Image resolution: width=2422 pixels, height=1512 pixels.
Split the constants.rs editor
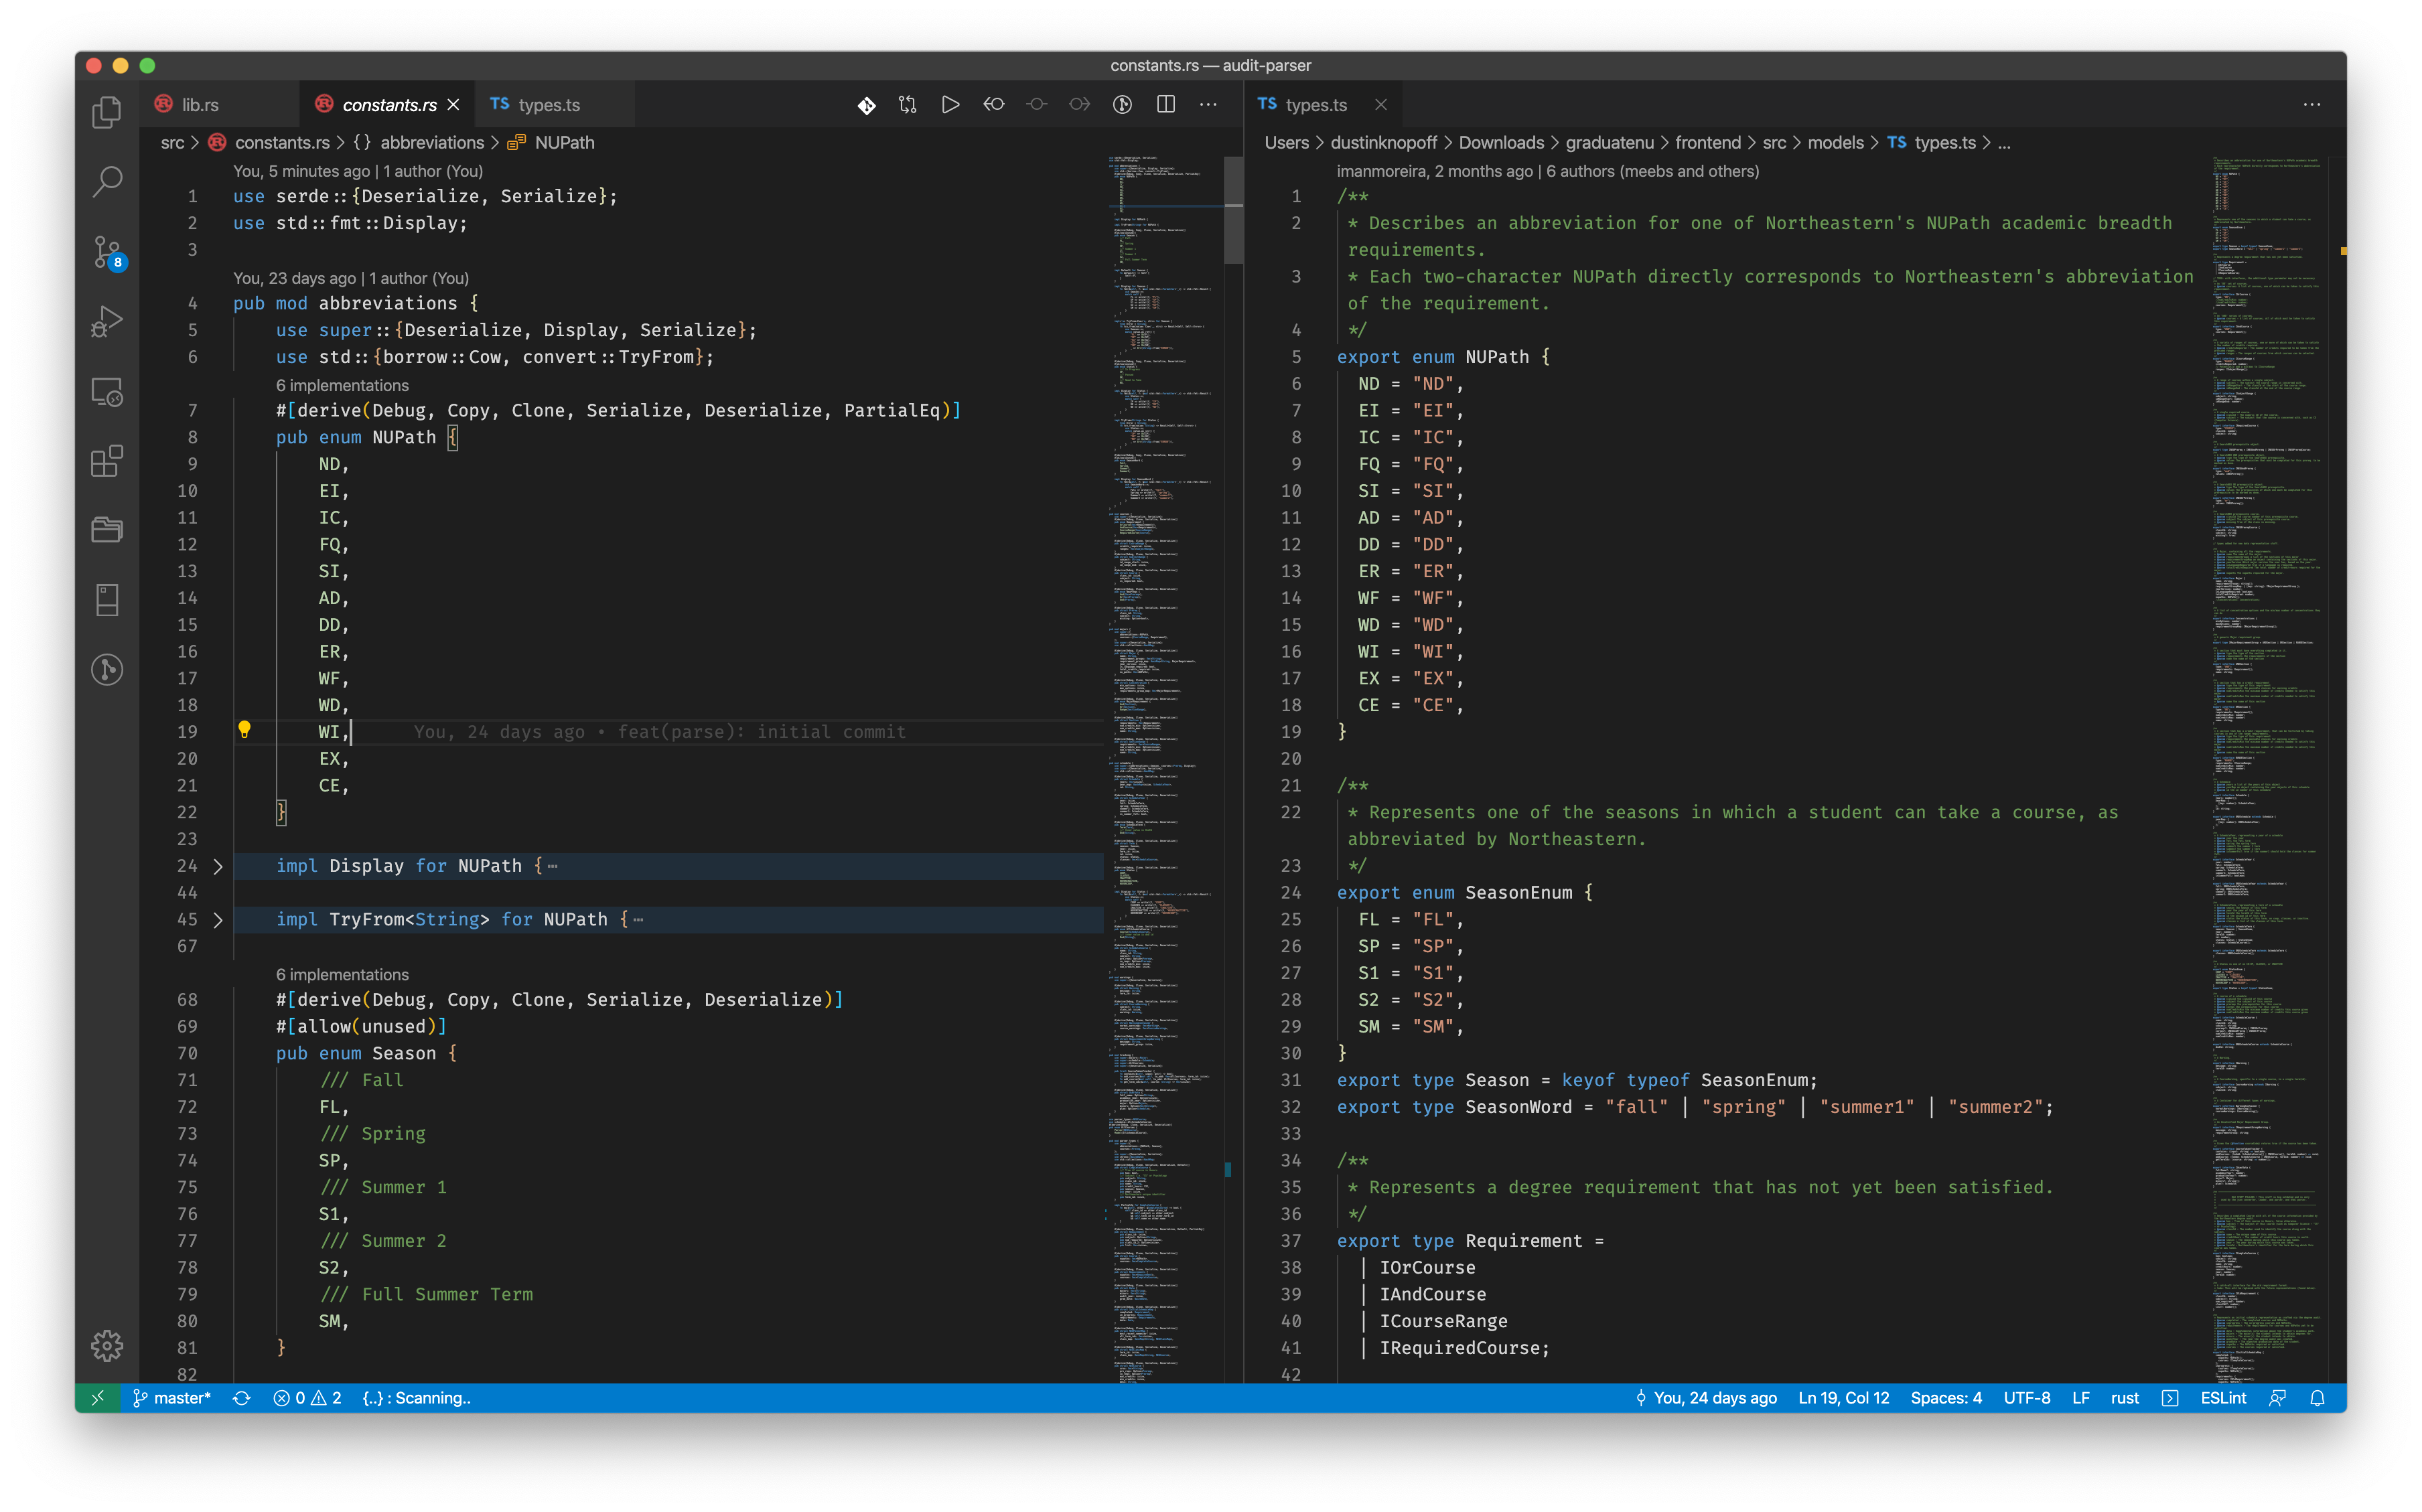[x=1166, y=104]
